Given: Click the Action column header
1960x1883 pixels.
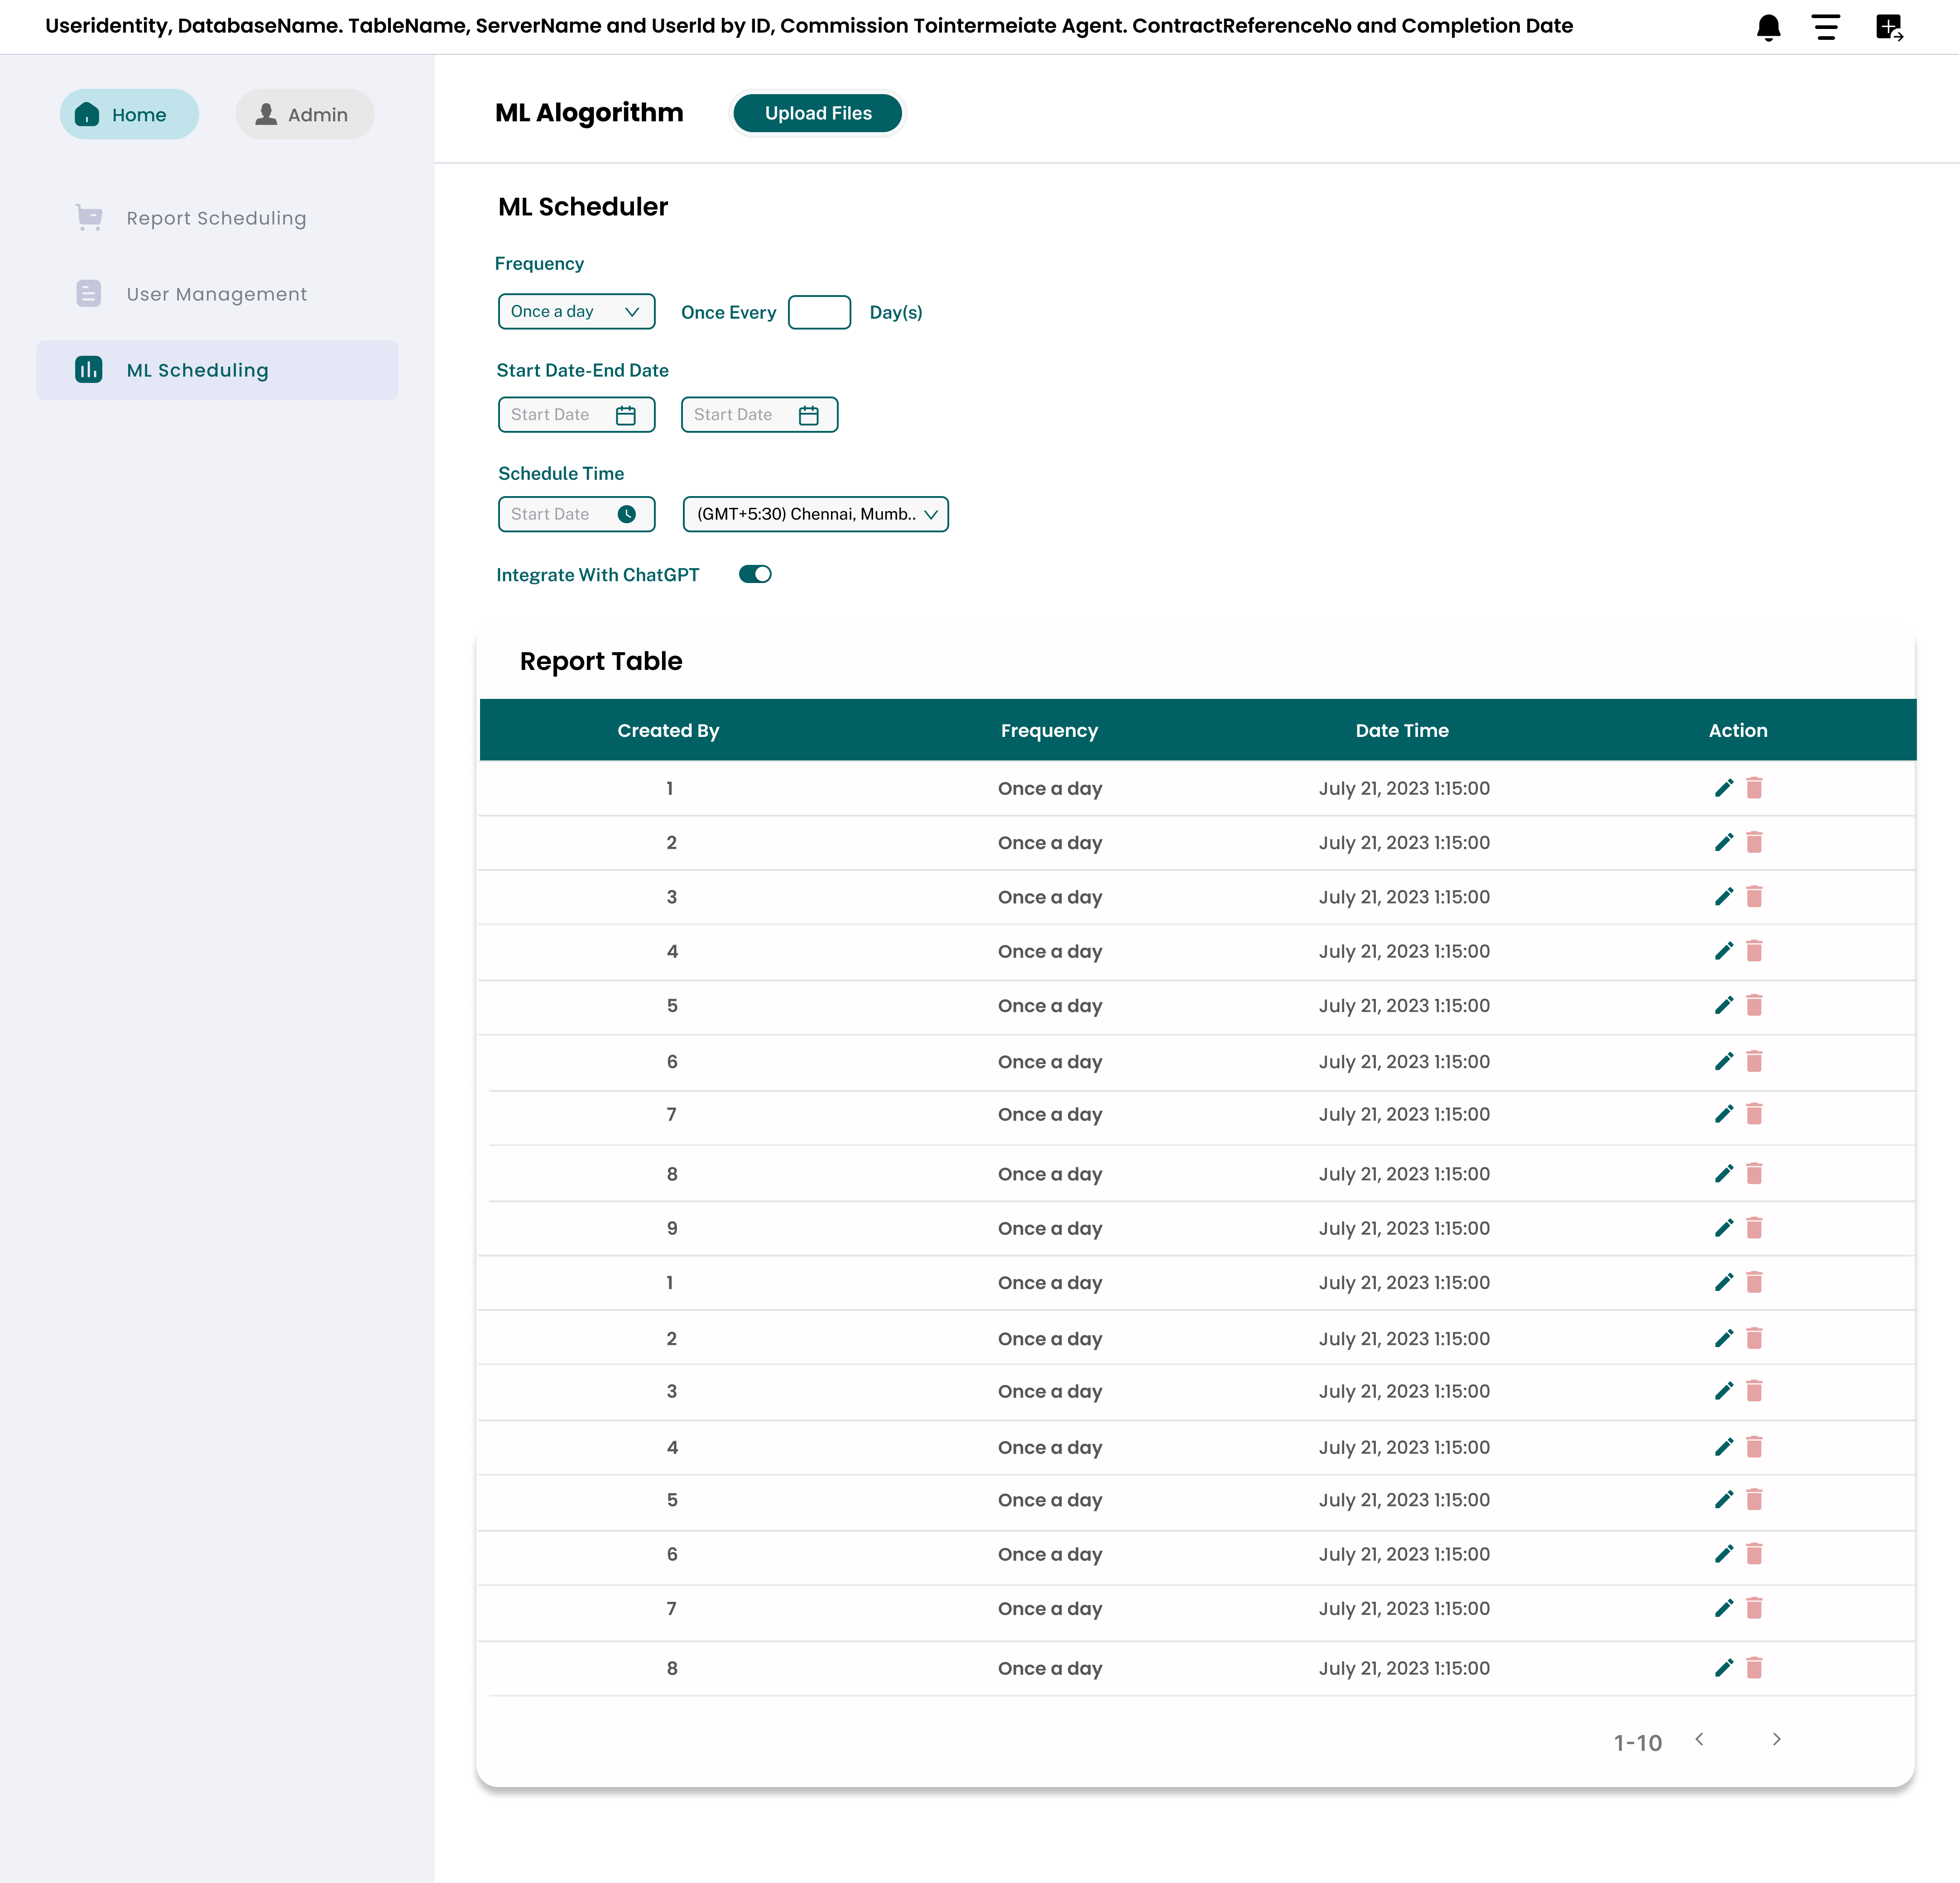Looking at the screenshot, I should pyautogui.click(x=1737, y=730).
